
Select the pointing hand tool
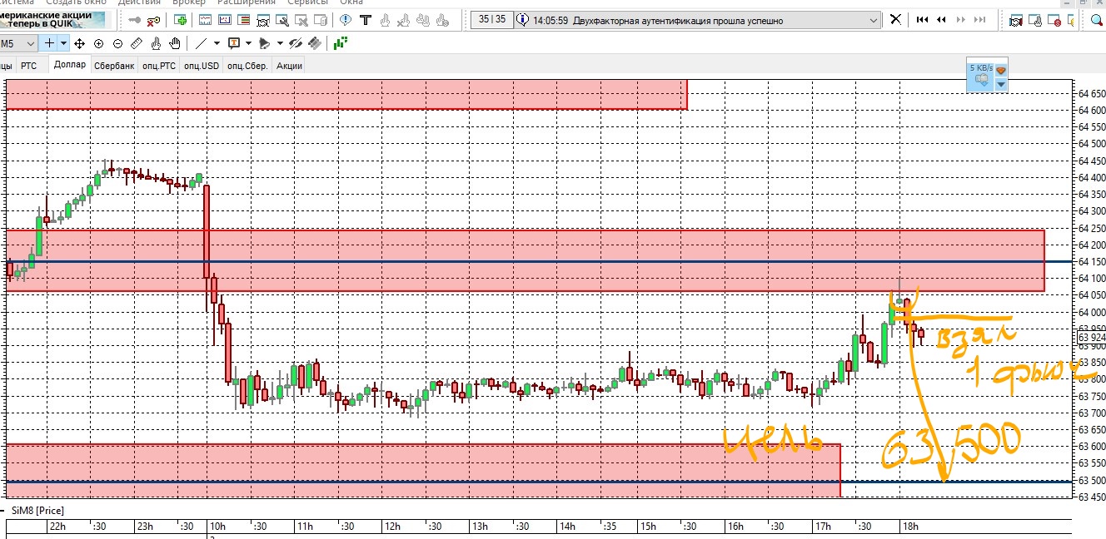point(156,43)
